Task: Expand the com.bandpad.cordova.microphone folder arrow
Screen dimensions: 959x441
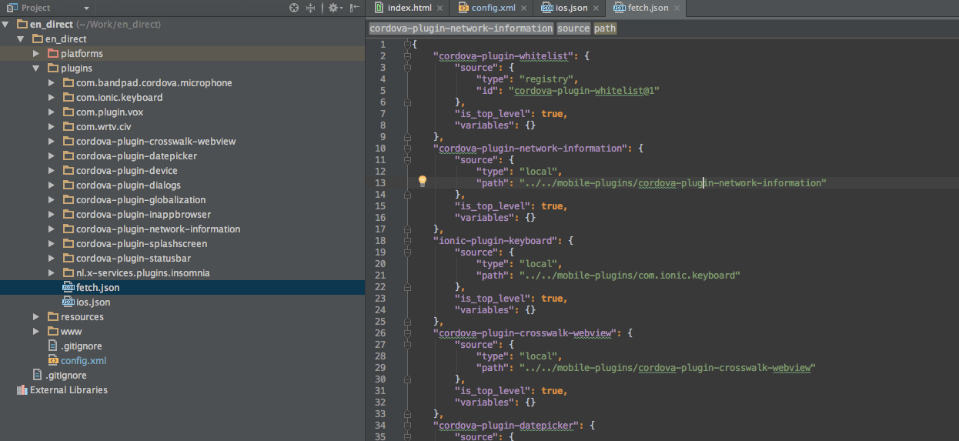Action: coord(52,83)
